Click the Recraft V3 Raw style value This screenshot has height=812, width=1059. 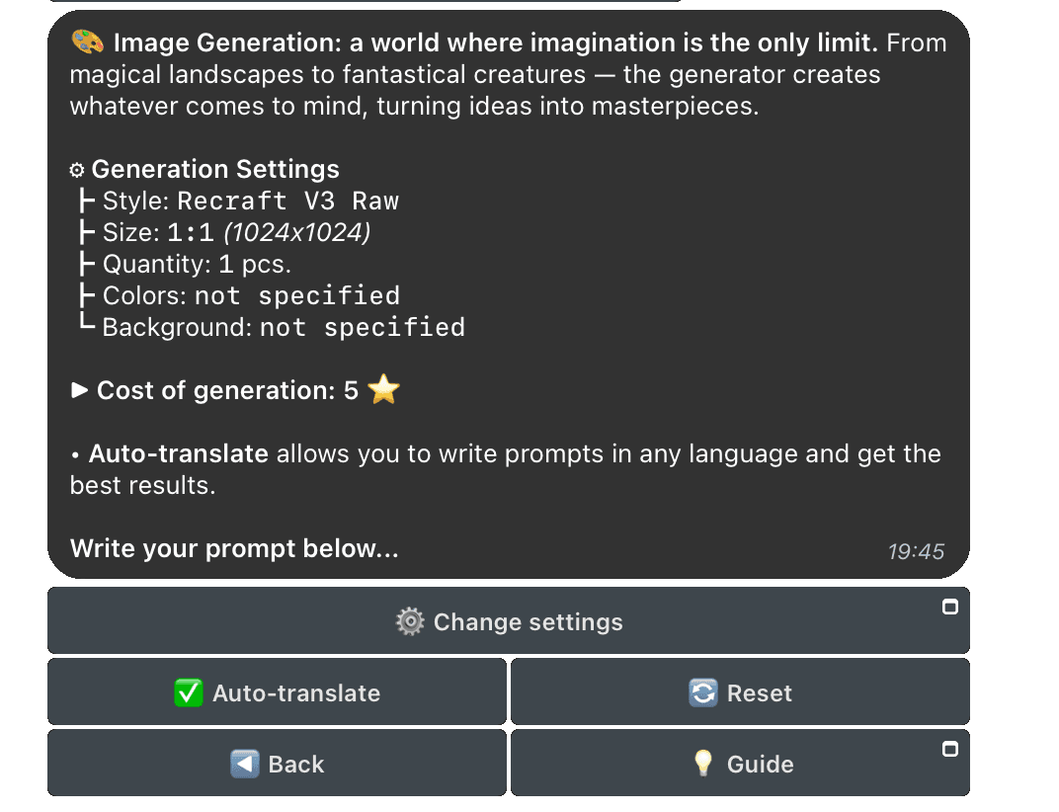[287, 202]
